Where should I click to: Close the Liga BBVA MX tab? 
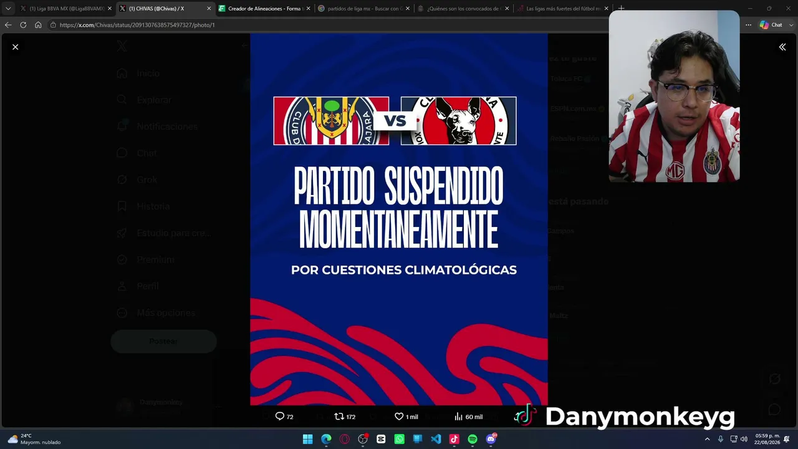pos(110,9)
